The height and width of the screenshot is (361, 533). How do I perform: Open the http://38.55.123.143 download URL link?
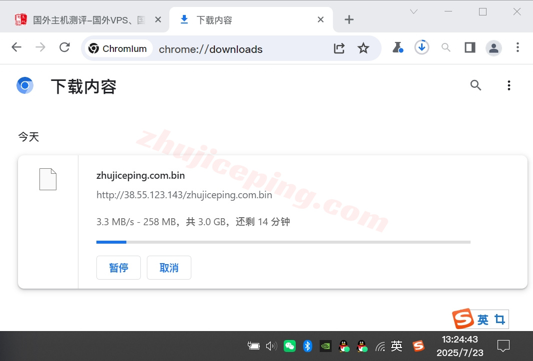pos(184,195)
